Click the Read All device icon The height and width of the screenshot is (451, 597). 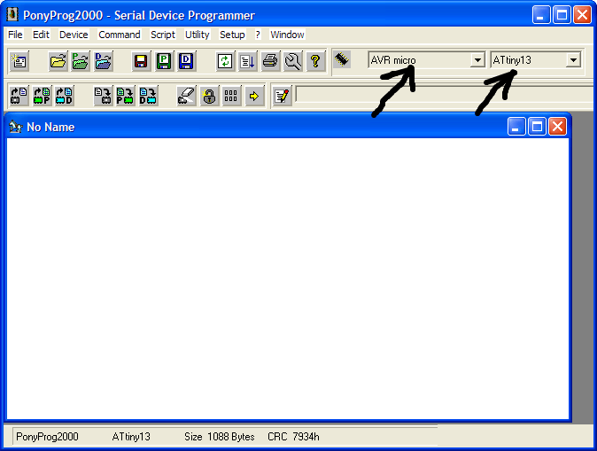point(19,96)
